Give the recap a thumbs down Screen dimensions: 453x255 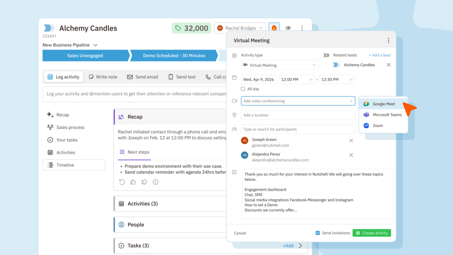(x=144, y=182)
